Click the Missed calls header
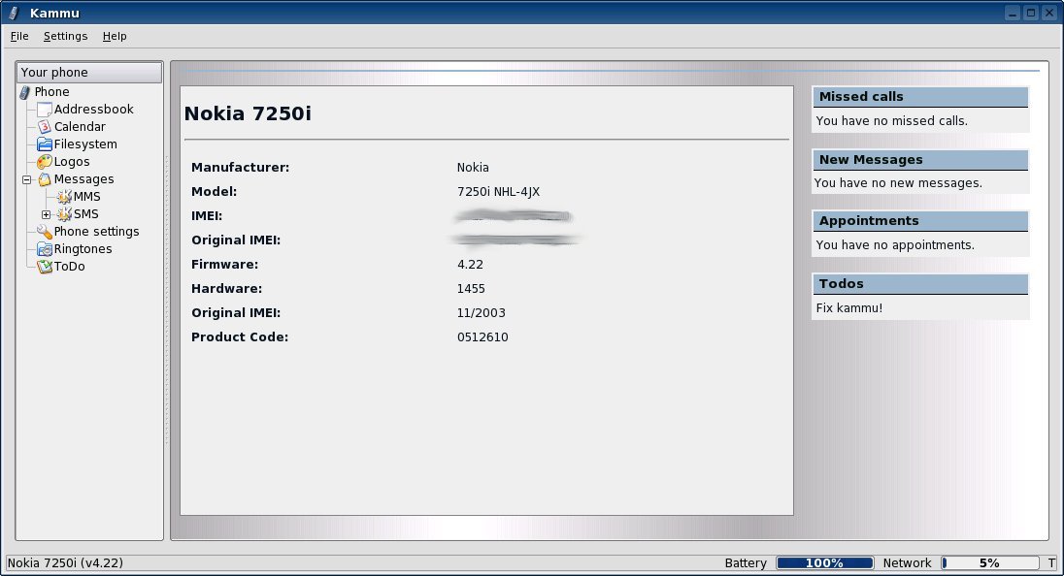Viewport: 1064px width, 576px height. click(x=920, y=97)
